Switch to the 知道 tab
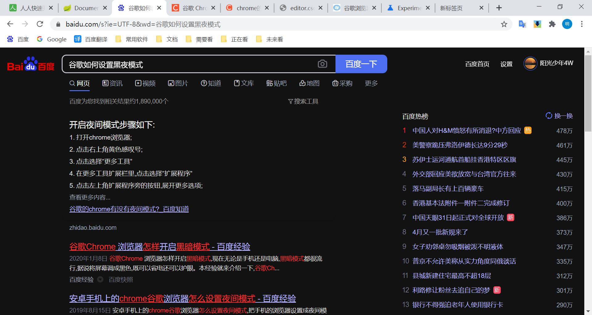The width and height of the screenshot is (592, 315). click(x=211, y=83)
